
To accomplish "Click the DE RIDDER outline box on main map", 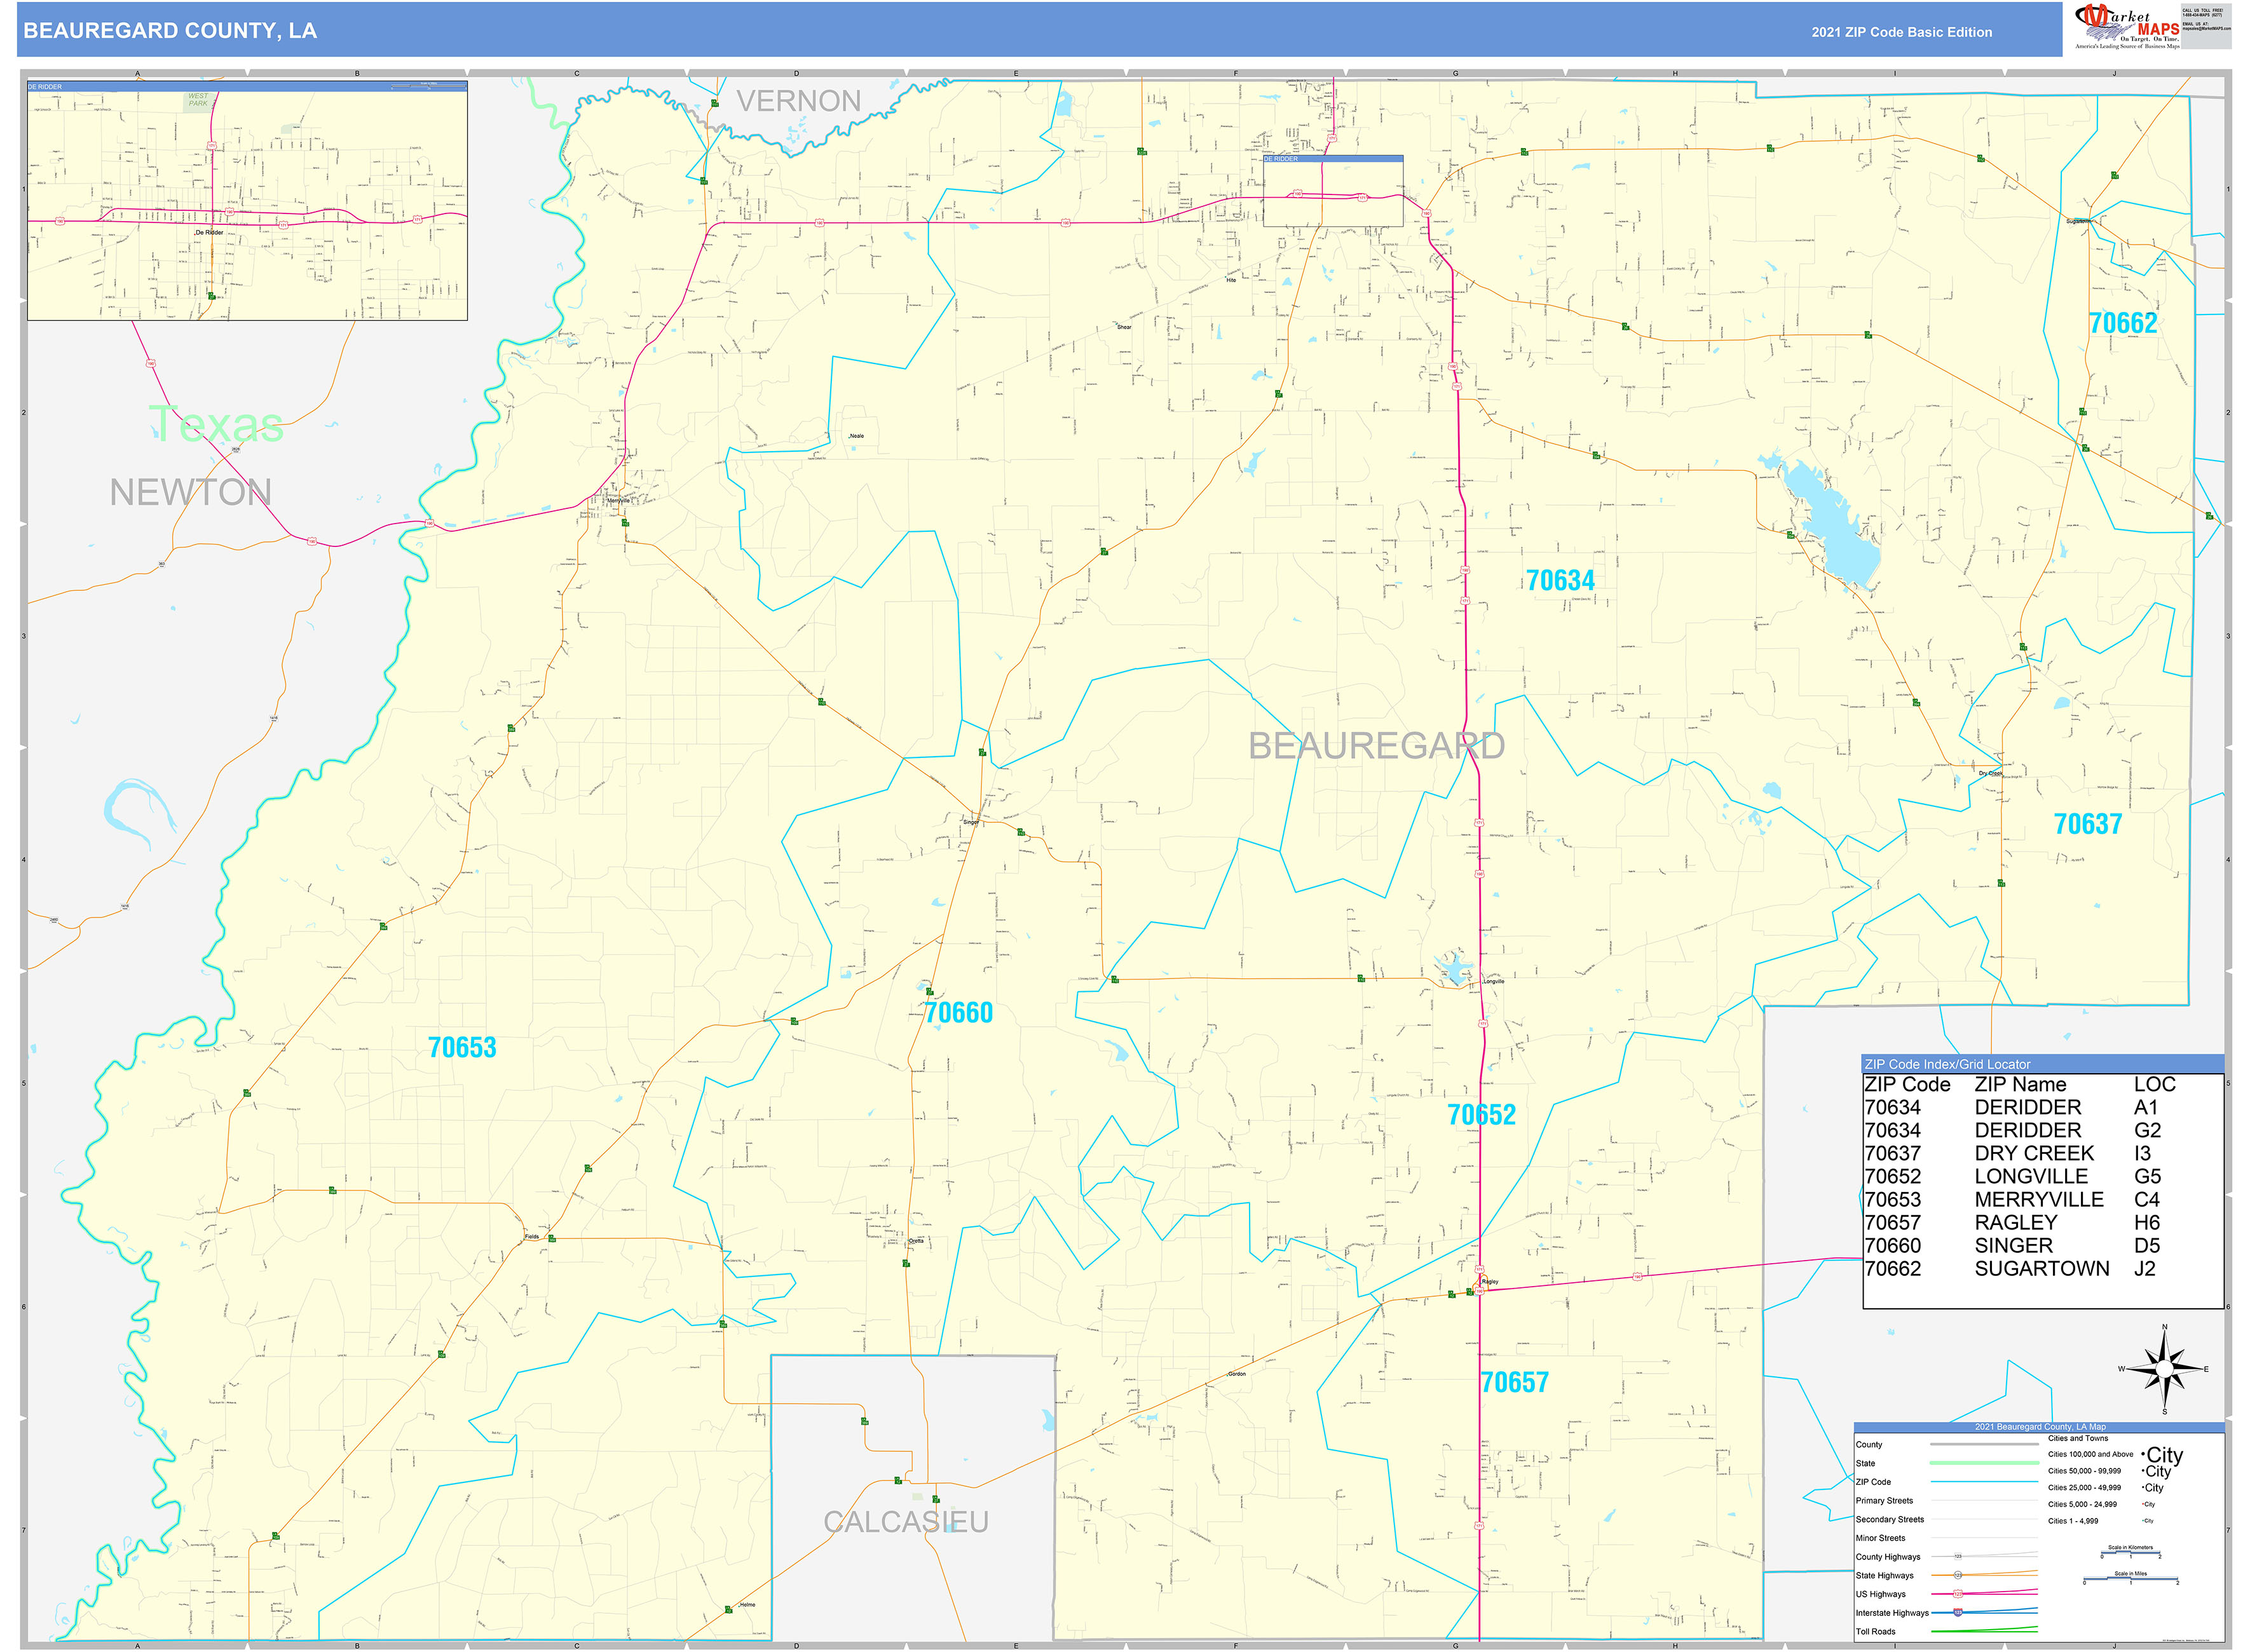I will tap(1333, 191).
